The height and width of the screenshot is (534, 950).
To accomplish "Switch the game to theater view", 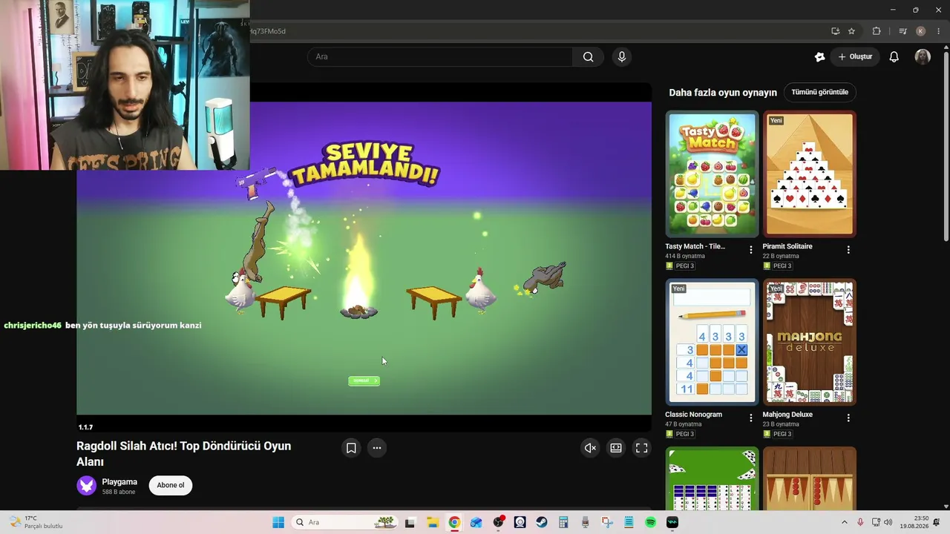I will tap(616, 448).
